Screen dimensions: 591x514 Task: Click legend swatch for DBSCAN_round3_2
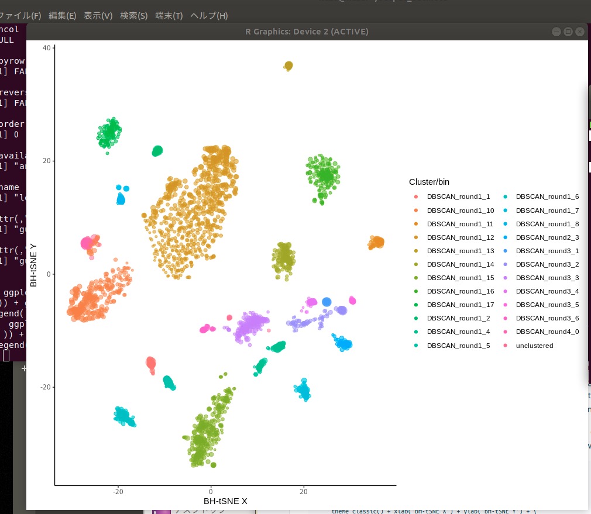[x=505, y=264]
